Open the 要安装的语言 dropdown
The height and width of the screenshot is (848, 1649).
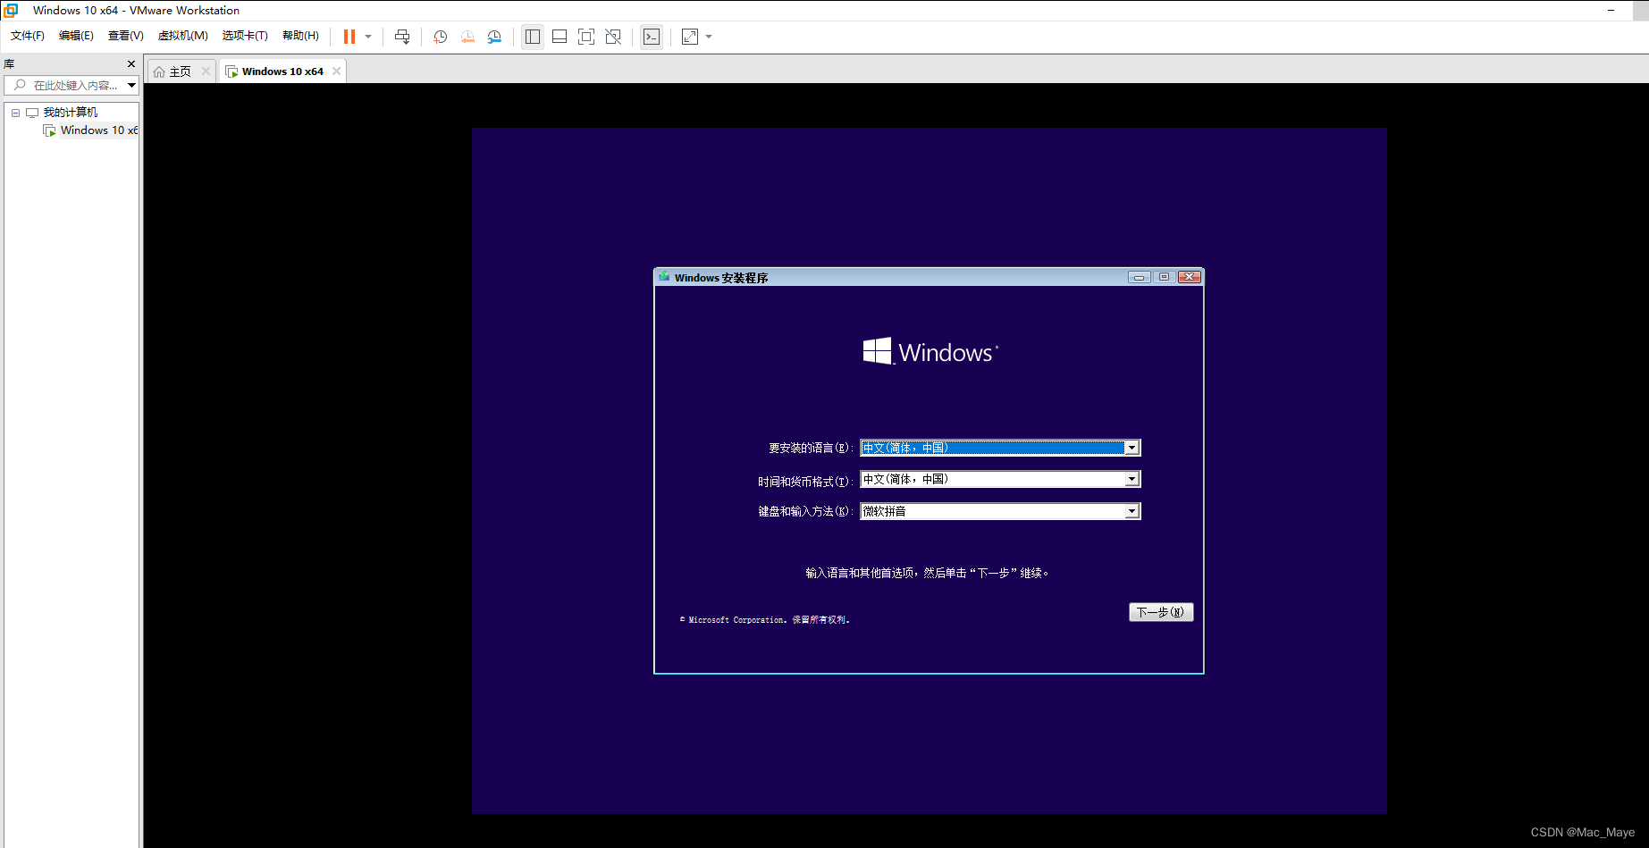[x=1000, y=448]
